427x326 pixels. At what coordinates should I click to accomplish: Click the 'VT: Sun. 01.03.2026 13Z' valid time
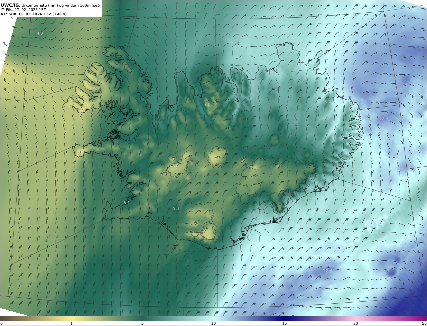click(26, 14)
